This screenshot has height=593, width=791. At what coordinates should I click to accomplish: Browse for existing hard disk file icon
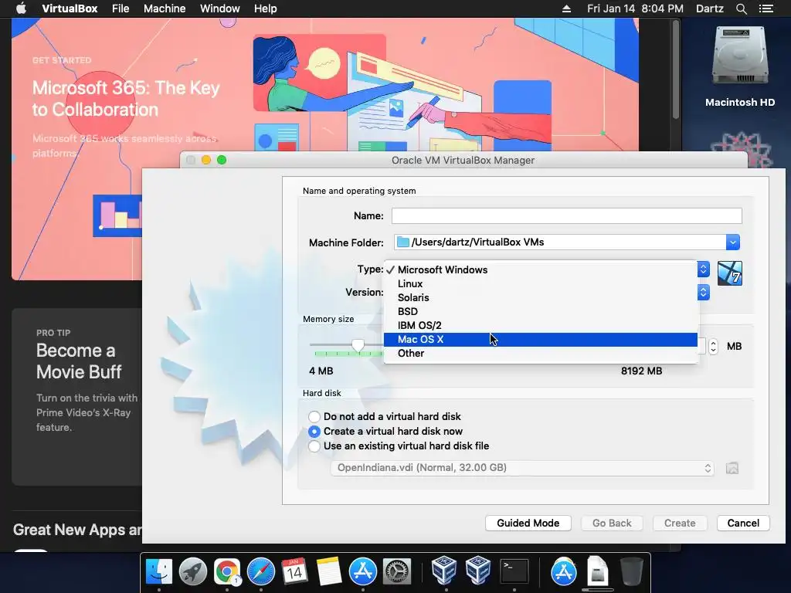732,468
